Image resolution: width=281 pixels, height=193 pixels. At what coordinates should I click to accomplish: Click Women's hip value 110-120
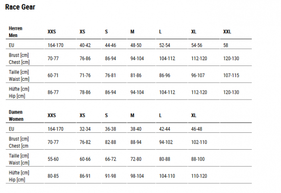coord(199,176)
